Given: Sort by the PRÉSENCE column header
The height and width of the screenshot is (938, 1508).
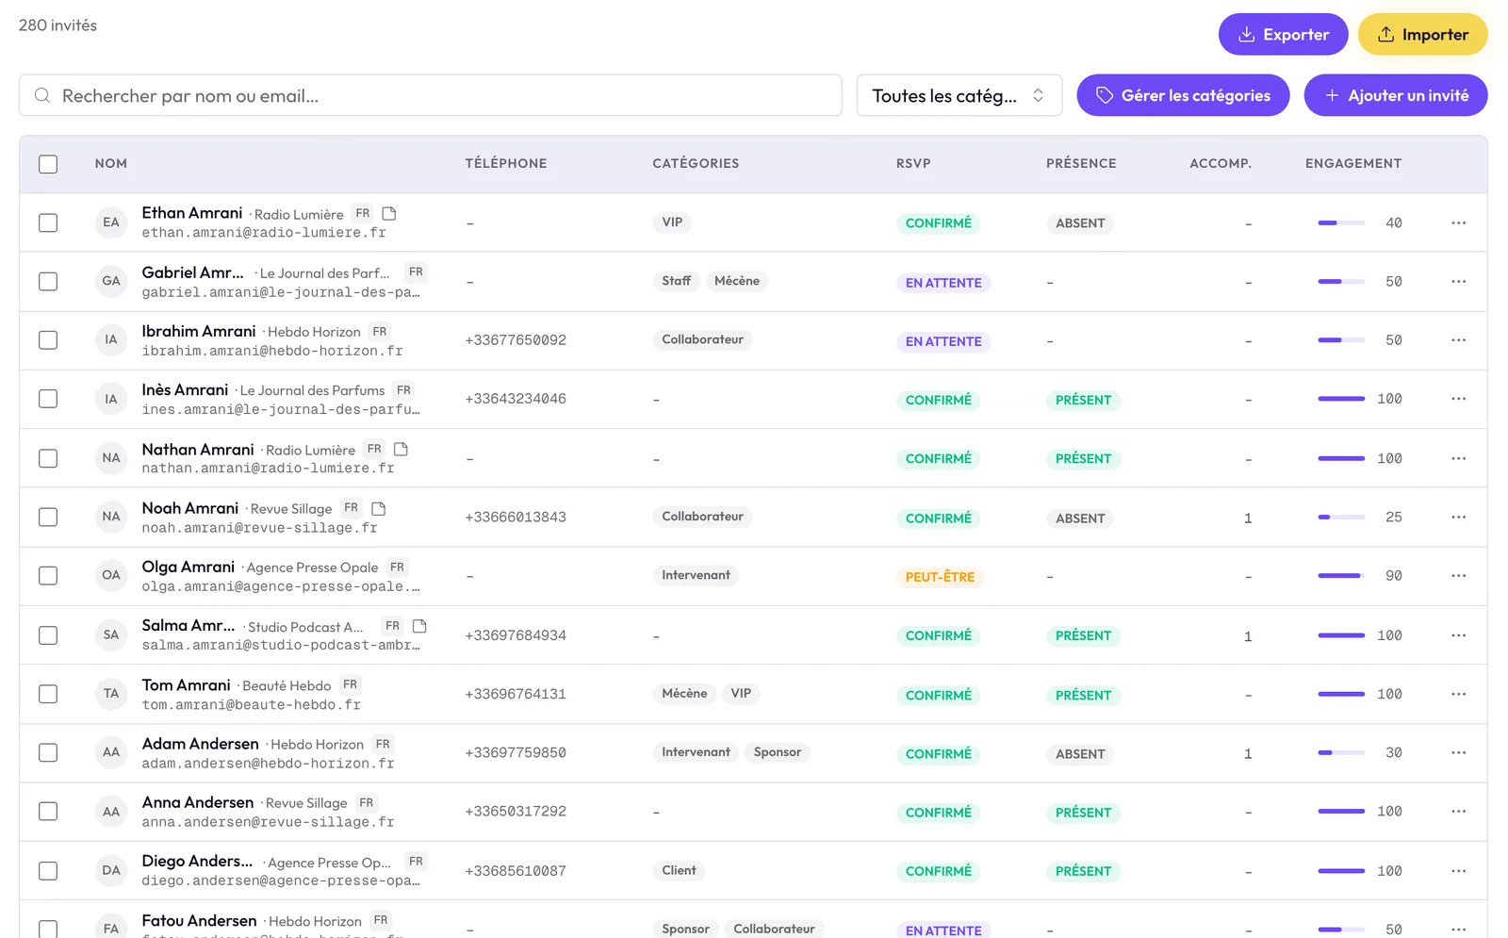Looking at the screenshot, I should pos(1081,164).
